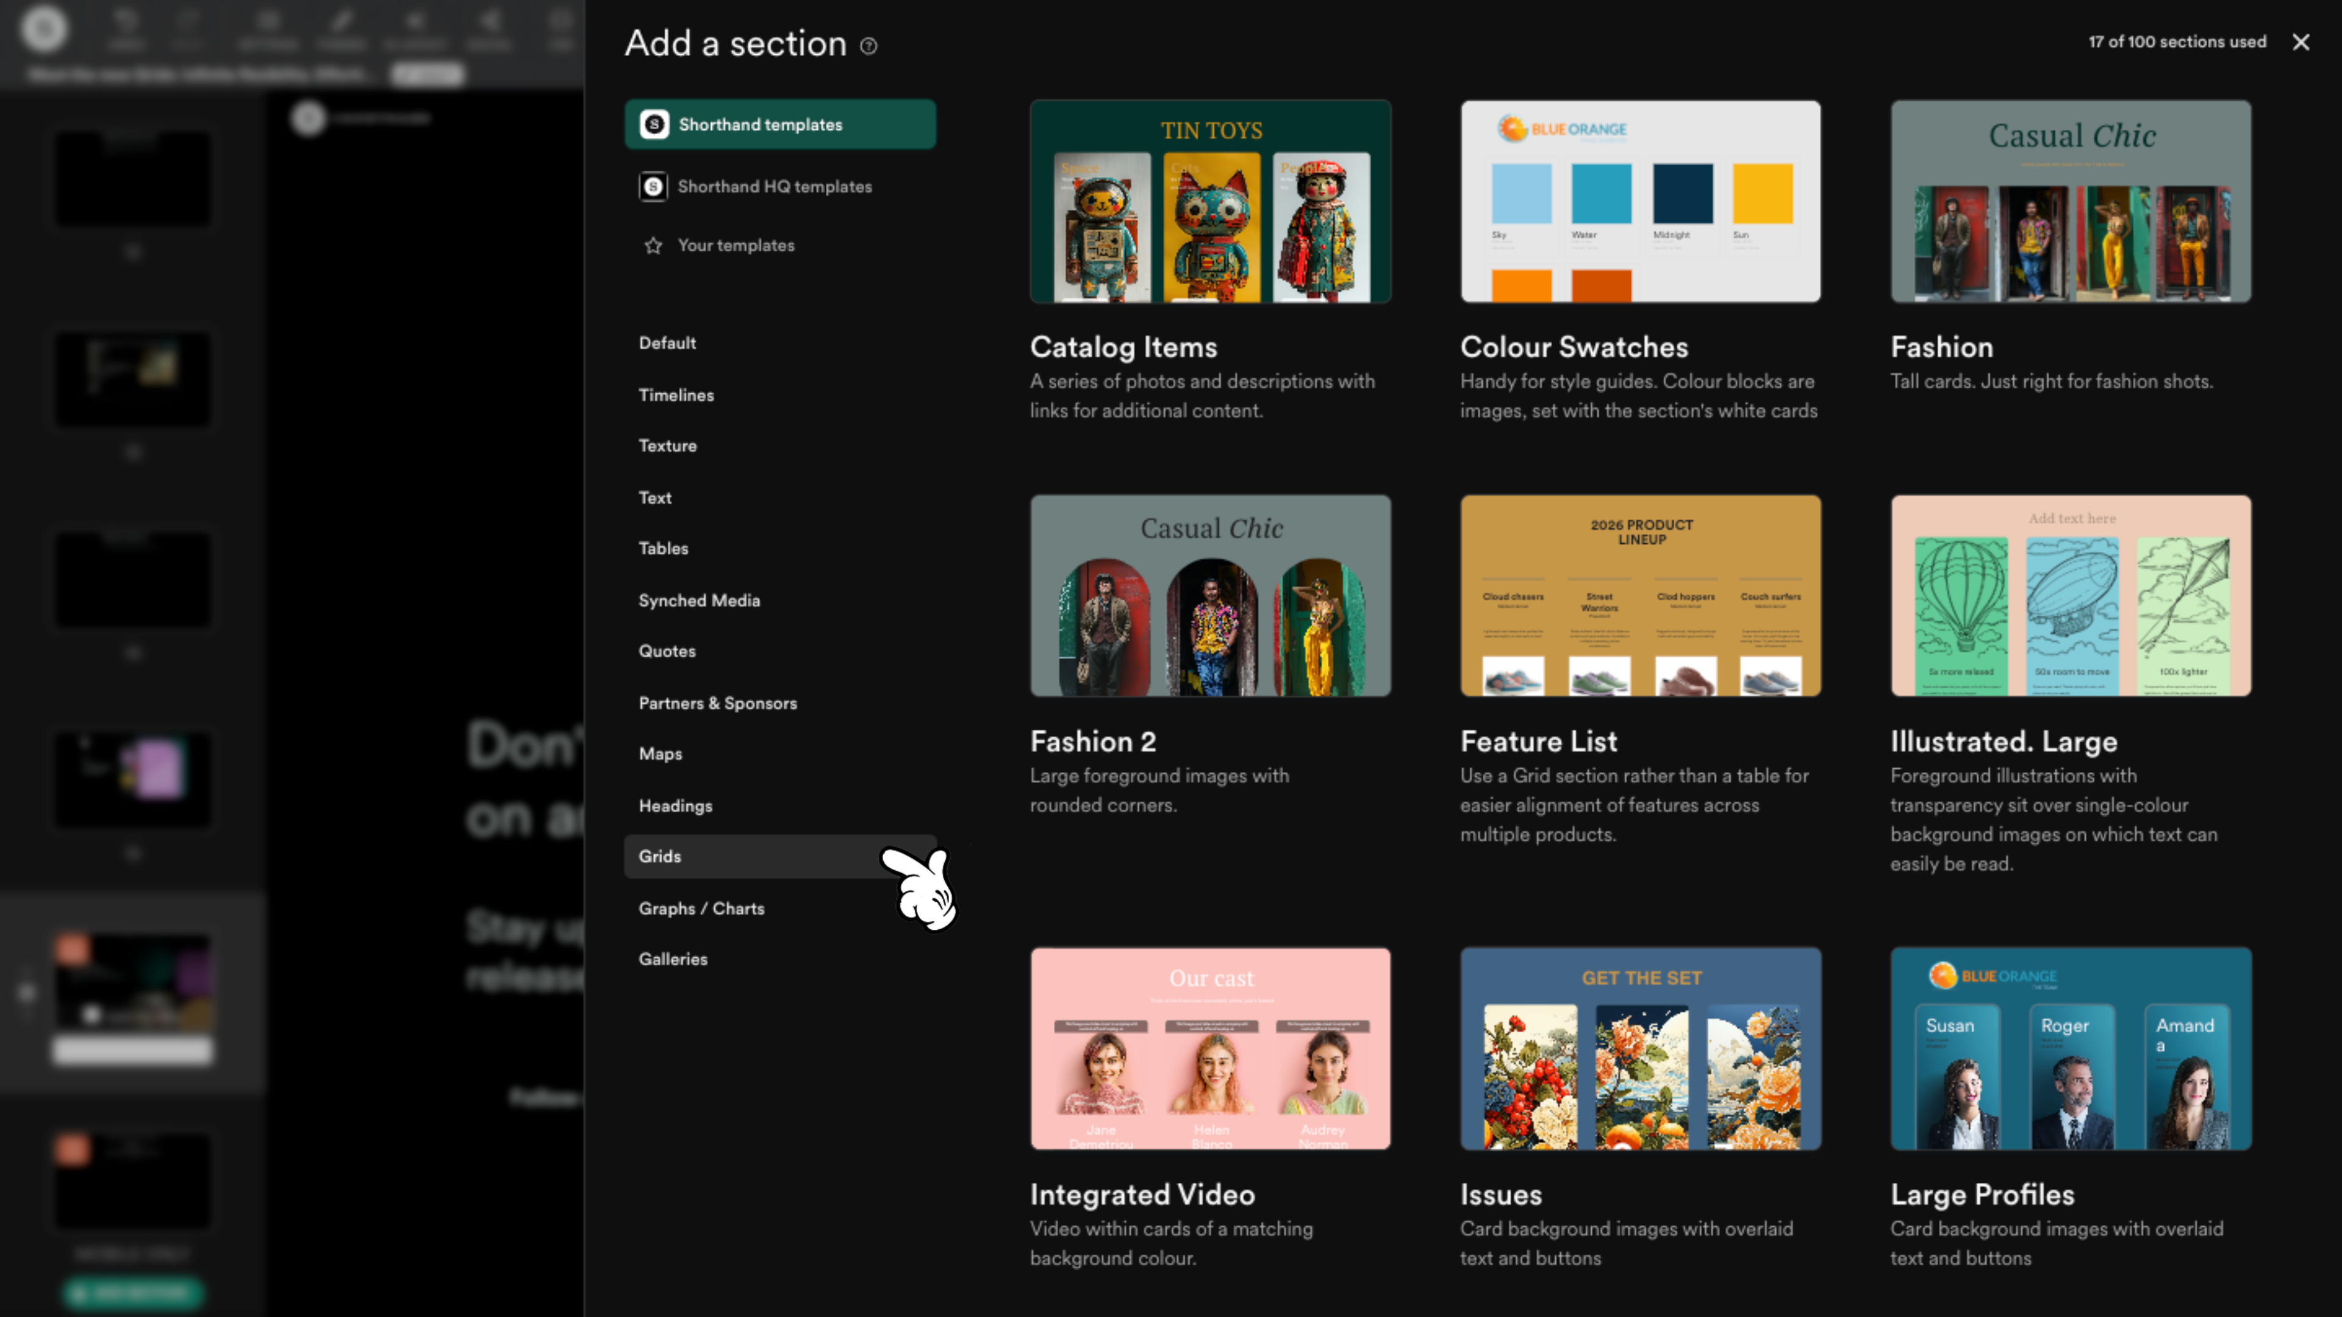
Task: Open the Graphs / Charts category
Action: click(x=701, y=908)
